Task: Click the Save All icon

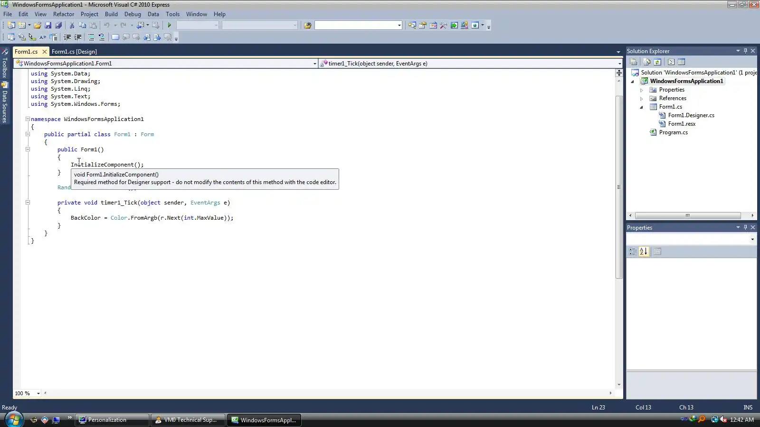Action: [x=58, y=25]
